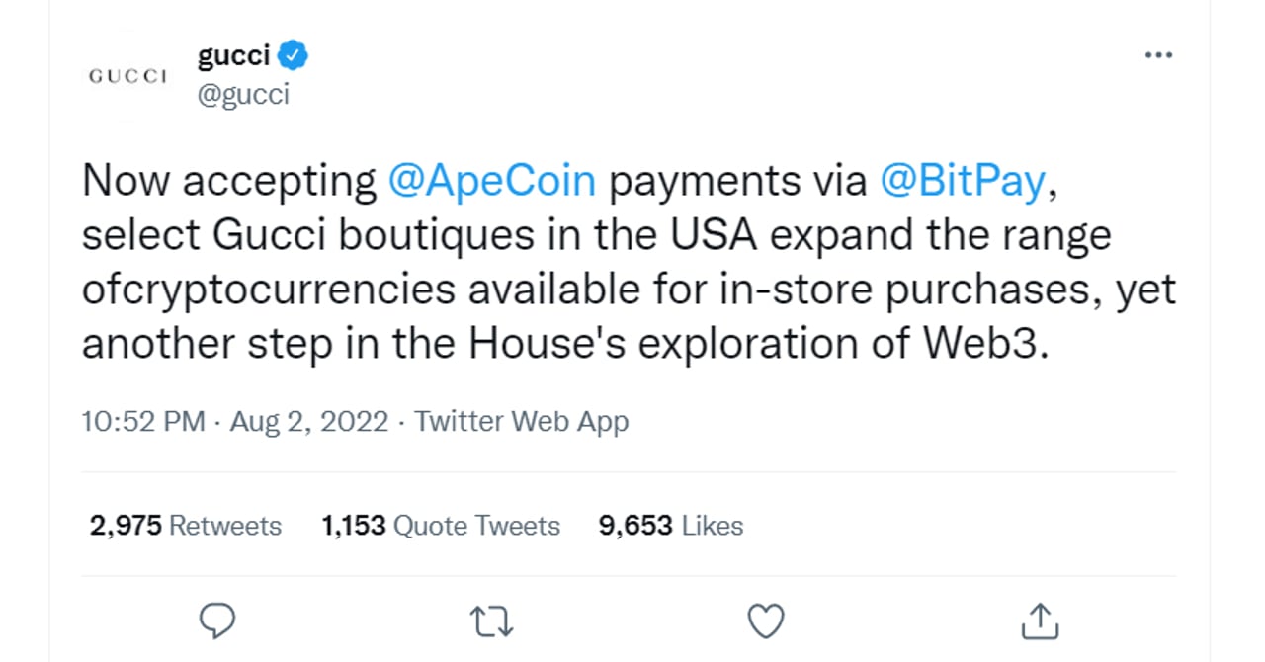Image resolution: width=1265 pixels, height=662 pixels.
Task: View the 9,653 Likes list
Action: click(x=670, y=526)
